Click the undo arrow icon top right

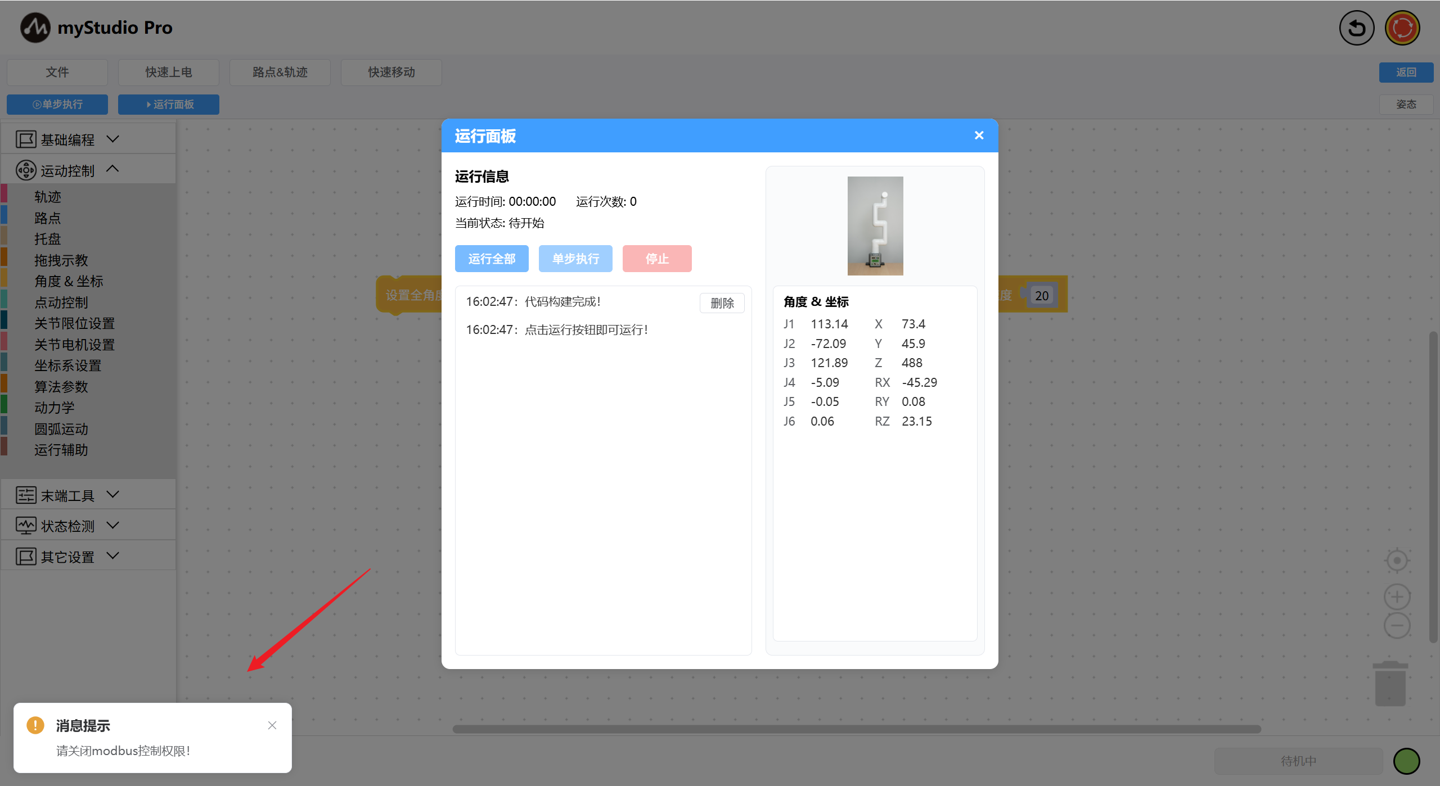1356,28
